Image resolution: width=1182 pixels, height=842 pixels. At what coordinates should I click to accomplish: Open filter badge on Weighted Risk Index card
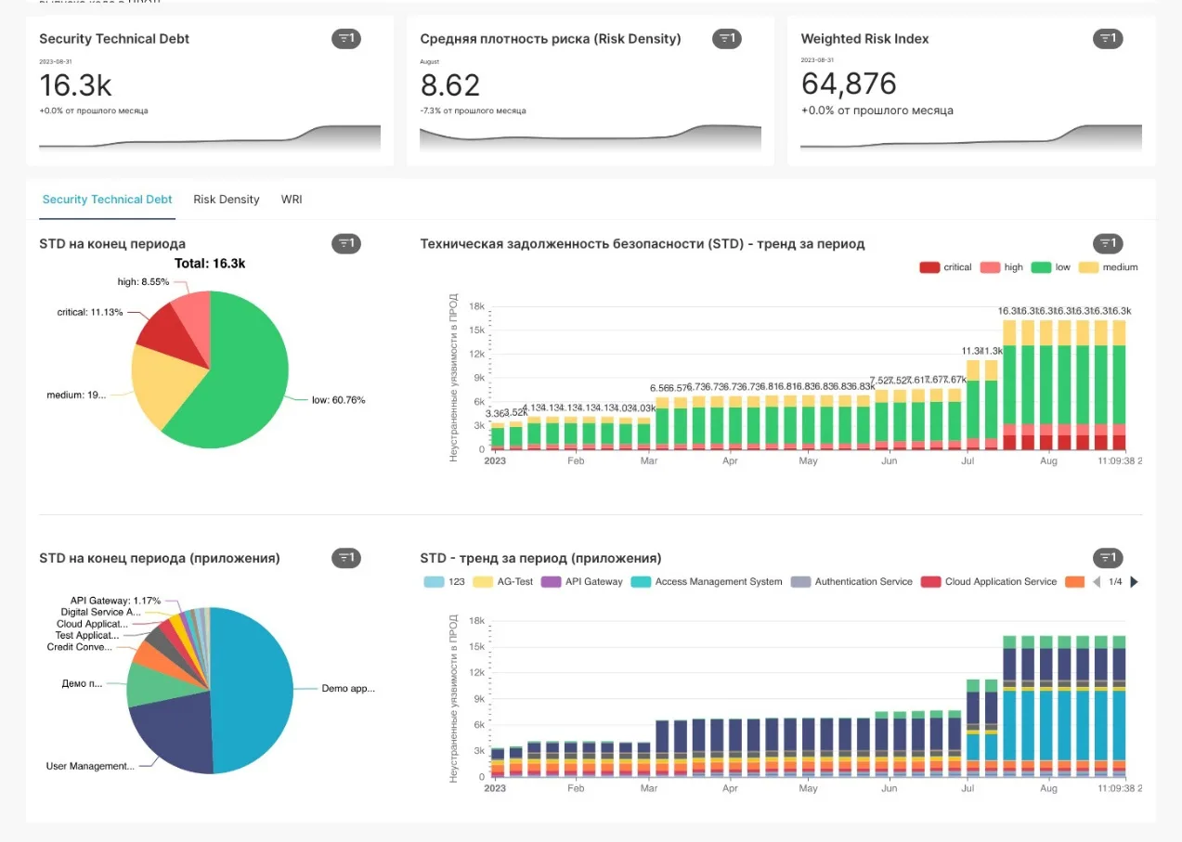[1108, 39]
